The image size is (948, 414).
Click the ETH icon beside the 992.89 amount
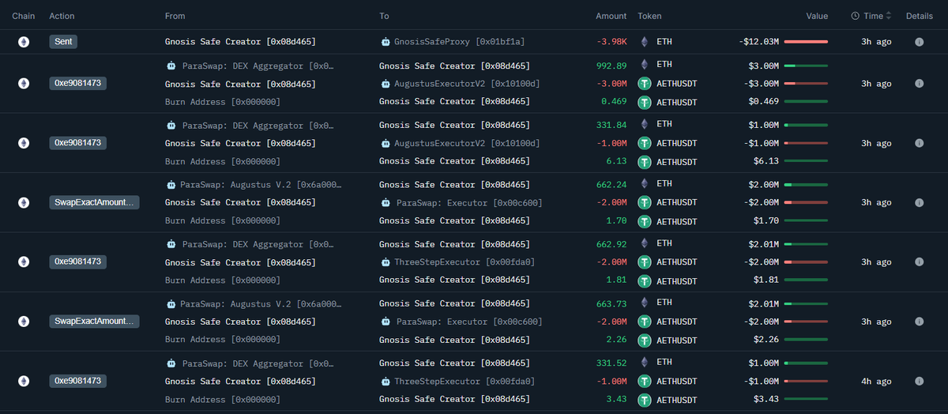click(x=644, y=65)
